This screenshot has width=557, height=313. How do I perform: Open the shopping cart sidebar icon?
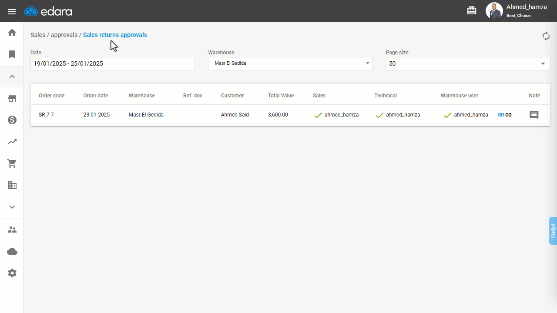pyautogui.click(x=12, y=163)
